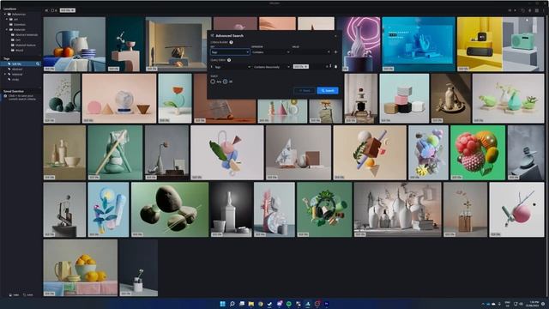Open the Operator dropdown showing Contains
Image resolution: width=549 pixels, height=309 pixels.
[271, 52]
